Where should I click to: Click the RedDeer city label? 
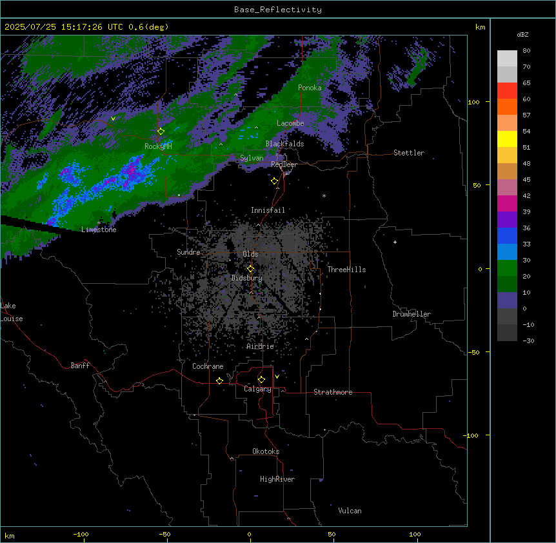[284, 164]
